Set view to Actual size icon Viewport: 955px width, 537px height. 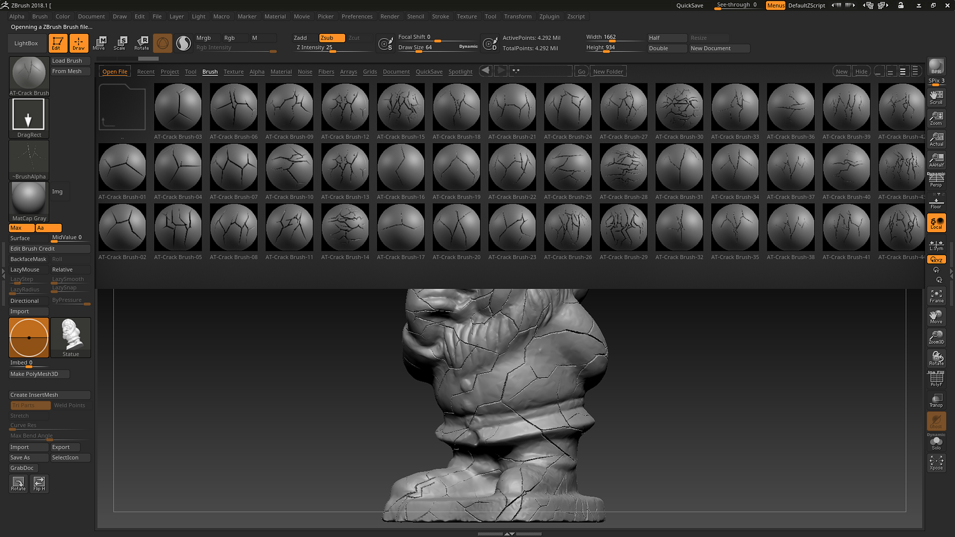pyautogui.click(x=936, y=139)
